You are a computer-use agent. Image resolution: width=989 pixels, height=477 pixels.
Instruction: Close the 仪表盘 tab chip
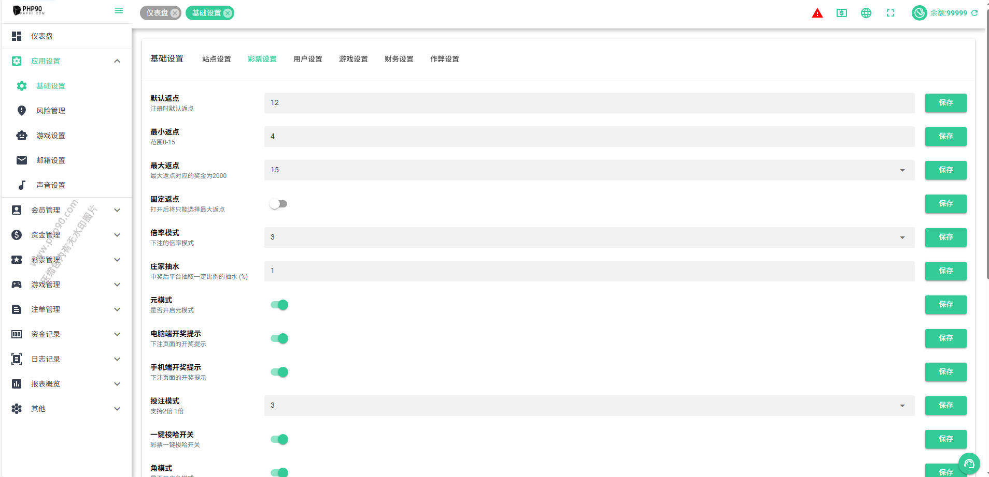(x=175, y=13)
